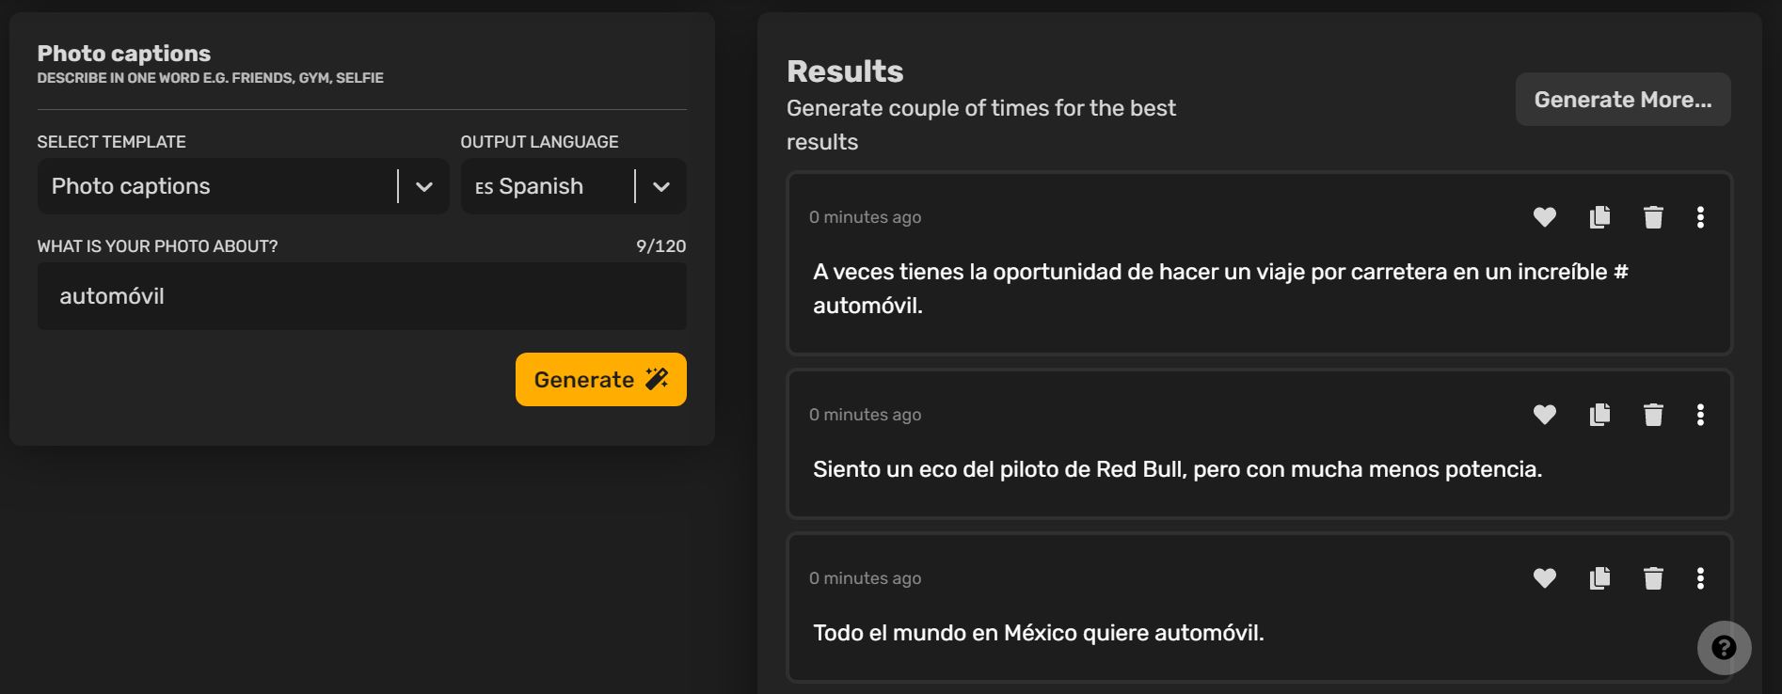This screenshot has width=1782, height=694.
Task: Open more options for first caption
Action: pos(1700,217)
